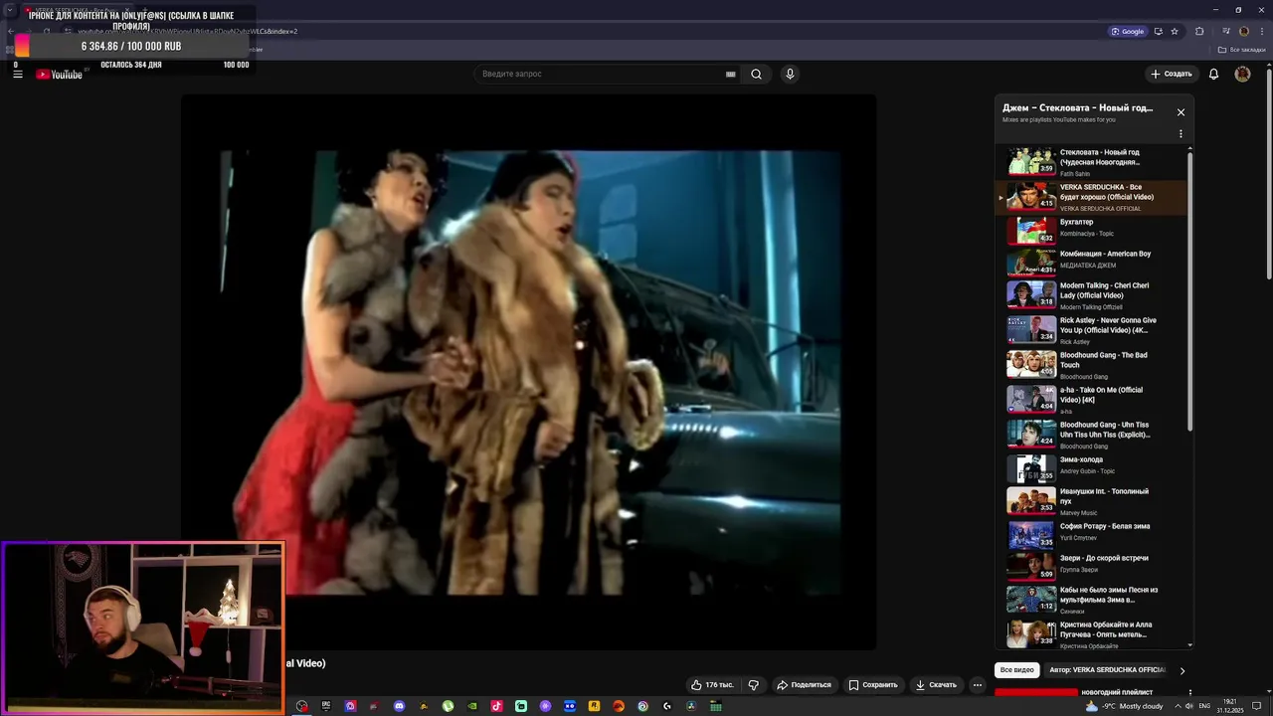Open TikTok from the taskbar
1273x716 pixels.
(x=496, y=706)
